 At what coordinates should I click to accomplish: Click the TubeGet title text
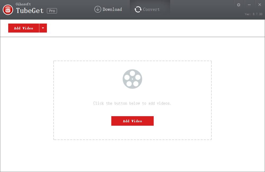click(x=30, y=11)
